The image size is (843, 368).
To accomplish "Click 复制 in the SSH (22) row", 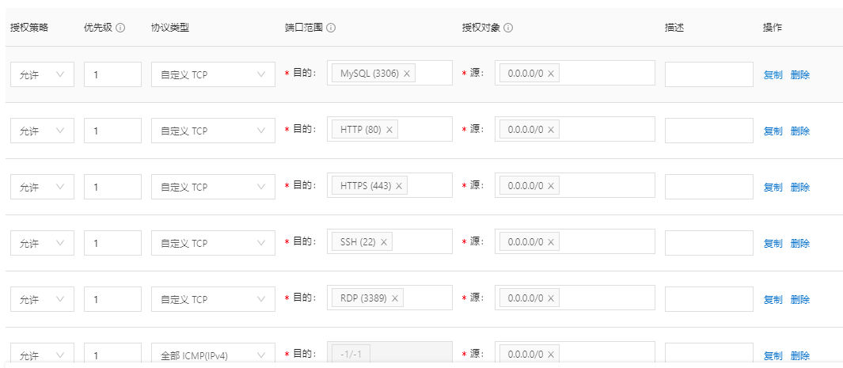I will [x=773, y=244].
